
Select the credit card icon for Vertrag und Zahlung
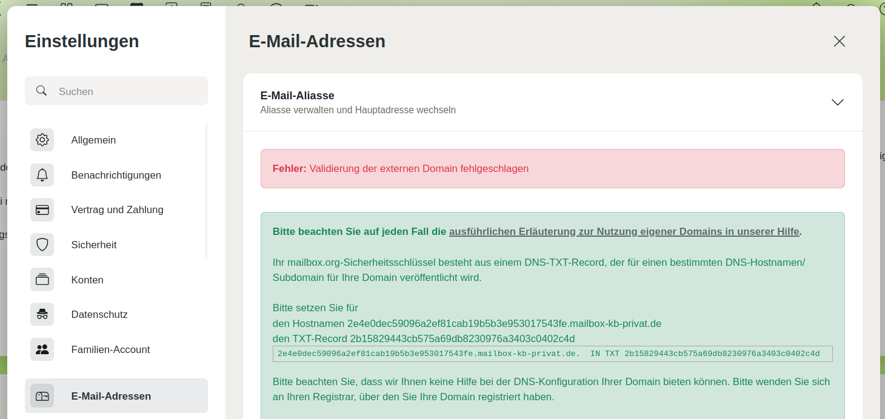(x=42, y=210)
